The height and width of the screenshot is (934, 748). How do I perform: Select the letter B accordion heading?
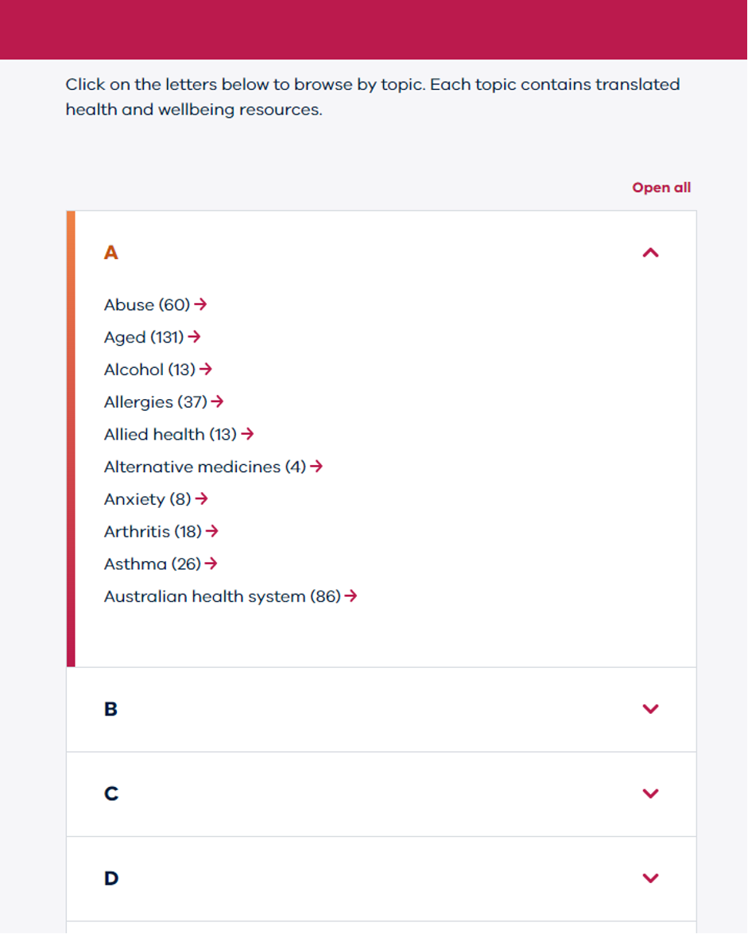pyautogui.click(x=111, y=709)
